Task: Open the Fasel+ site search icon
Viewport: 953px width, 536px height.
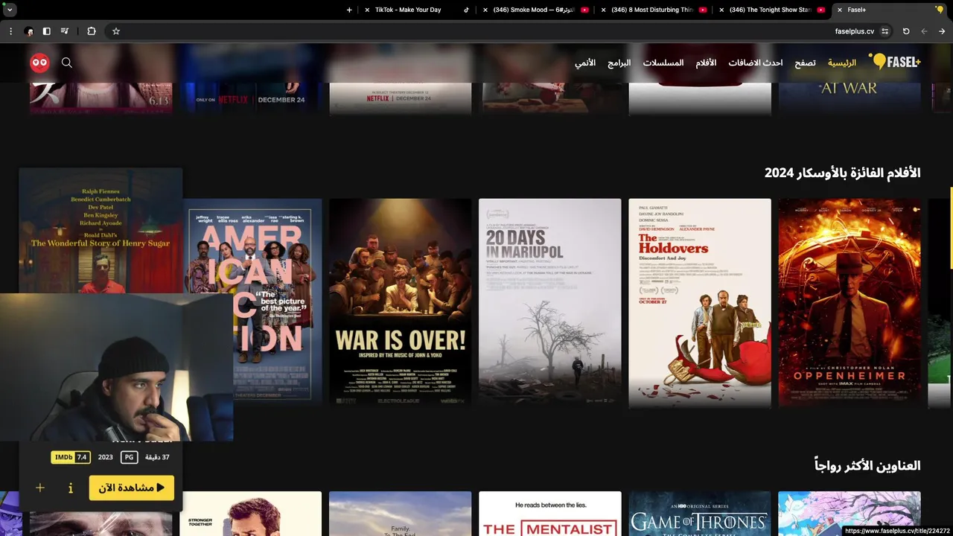Action: (67, 63)
